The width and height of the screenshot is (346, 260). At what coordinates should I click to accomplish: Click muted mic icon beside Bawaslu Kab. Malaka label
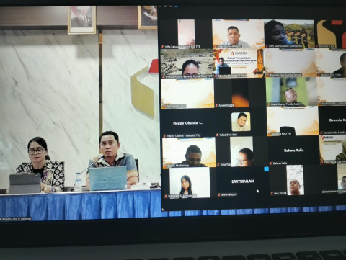[x=321, y=133]
